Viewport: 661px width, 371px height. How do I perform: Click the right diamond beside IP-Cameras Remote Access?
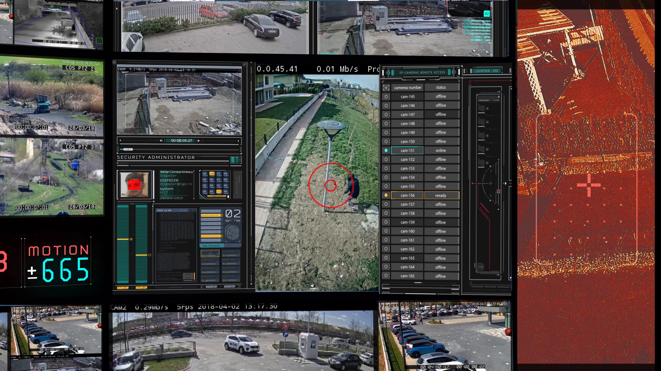pos(454,72)
